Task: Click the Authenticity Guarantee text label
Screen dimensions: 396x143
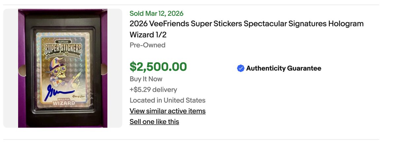Action: tap(283, 68)
